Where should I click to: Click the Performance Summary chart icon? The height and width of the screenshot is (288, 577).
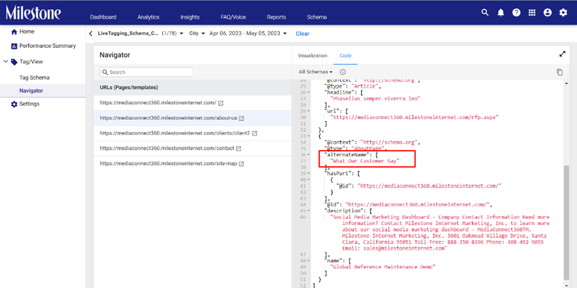pyautogui.click(x=14, y=46)
